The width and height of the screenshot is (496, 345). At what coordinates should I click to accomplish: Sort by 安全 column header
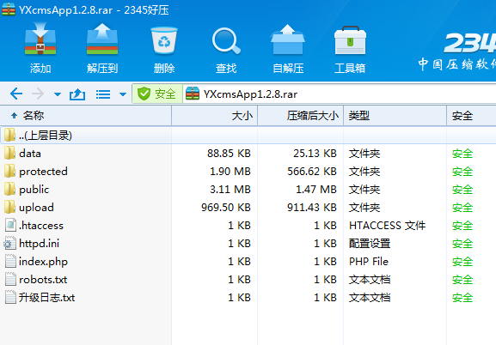click(471, 116)
